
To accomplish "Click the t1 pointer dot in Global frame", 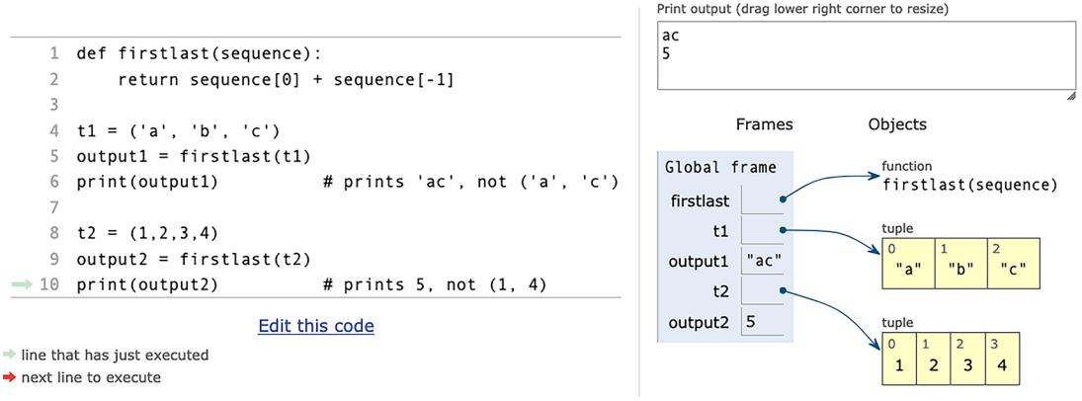I will pos(782,231).
